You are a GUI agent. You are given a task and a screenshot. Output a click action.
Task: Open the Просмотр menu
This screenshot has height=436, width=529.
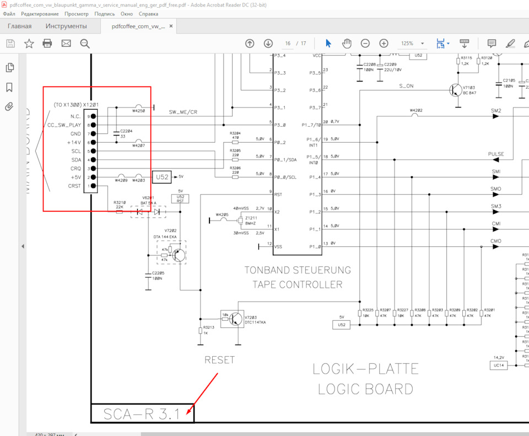click(77, 14)
